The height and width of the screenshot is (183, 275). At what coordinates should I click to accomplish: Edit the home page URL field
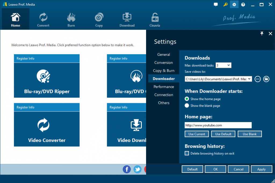[218, 125]
